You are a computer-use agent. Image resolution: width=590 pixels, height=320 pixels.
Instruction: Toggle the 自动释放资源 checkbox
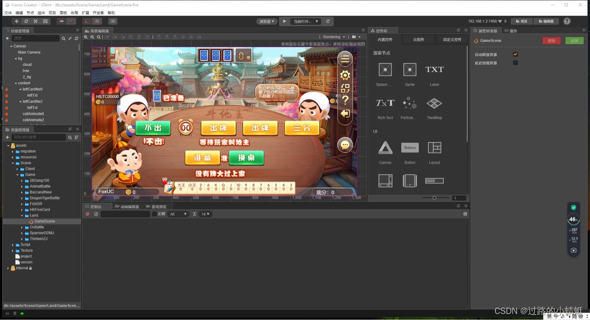point(515,54)
